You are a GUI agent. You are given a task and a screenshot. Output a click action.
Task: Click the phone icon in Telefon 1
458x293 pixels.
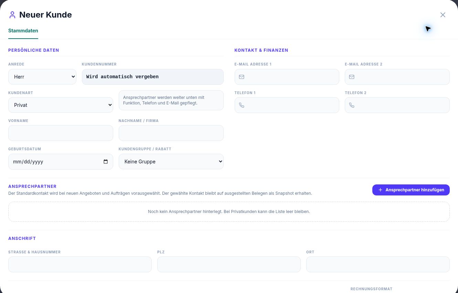242,105
